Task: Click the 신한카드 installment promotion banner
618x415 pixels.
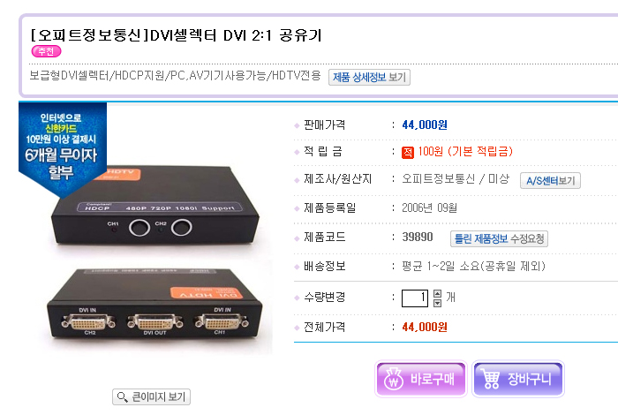Action: point(63,147)
